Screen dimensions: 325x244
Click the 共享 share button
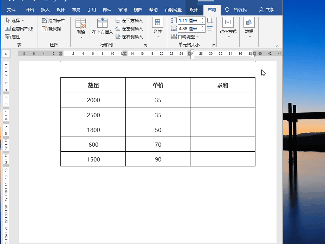267,10
